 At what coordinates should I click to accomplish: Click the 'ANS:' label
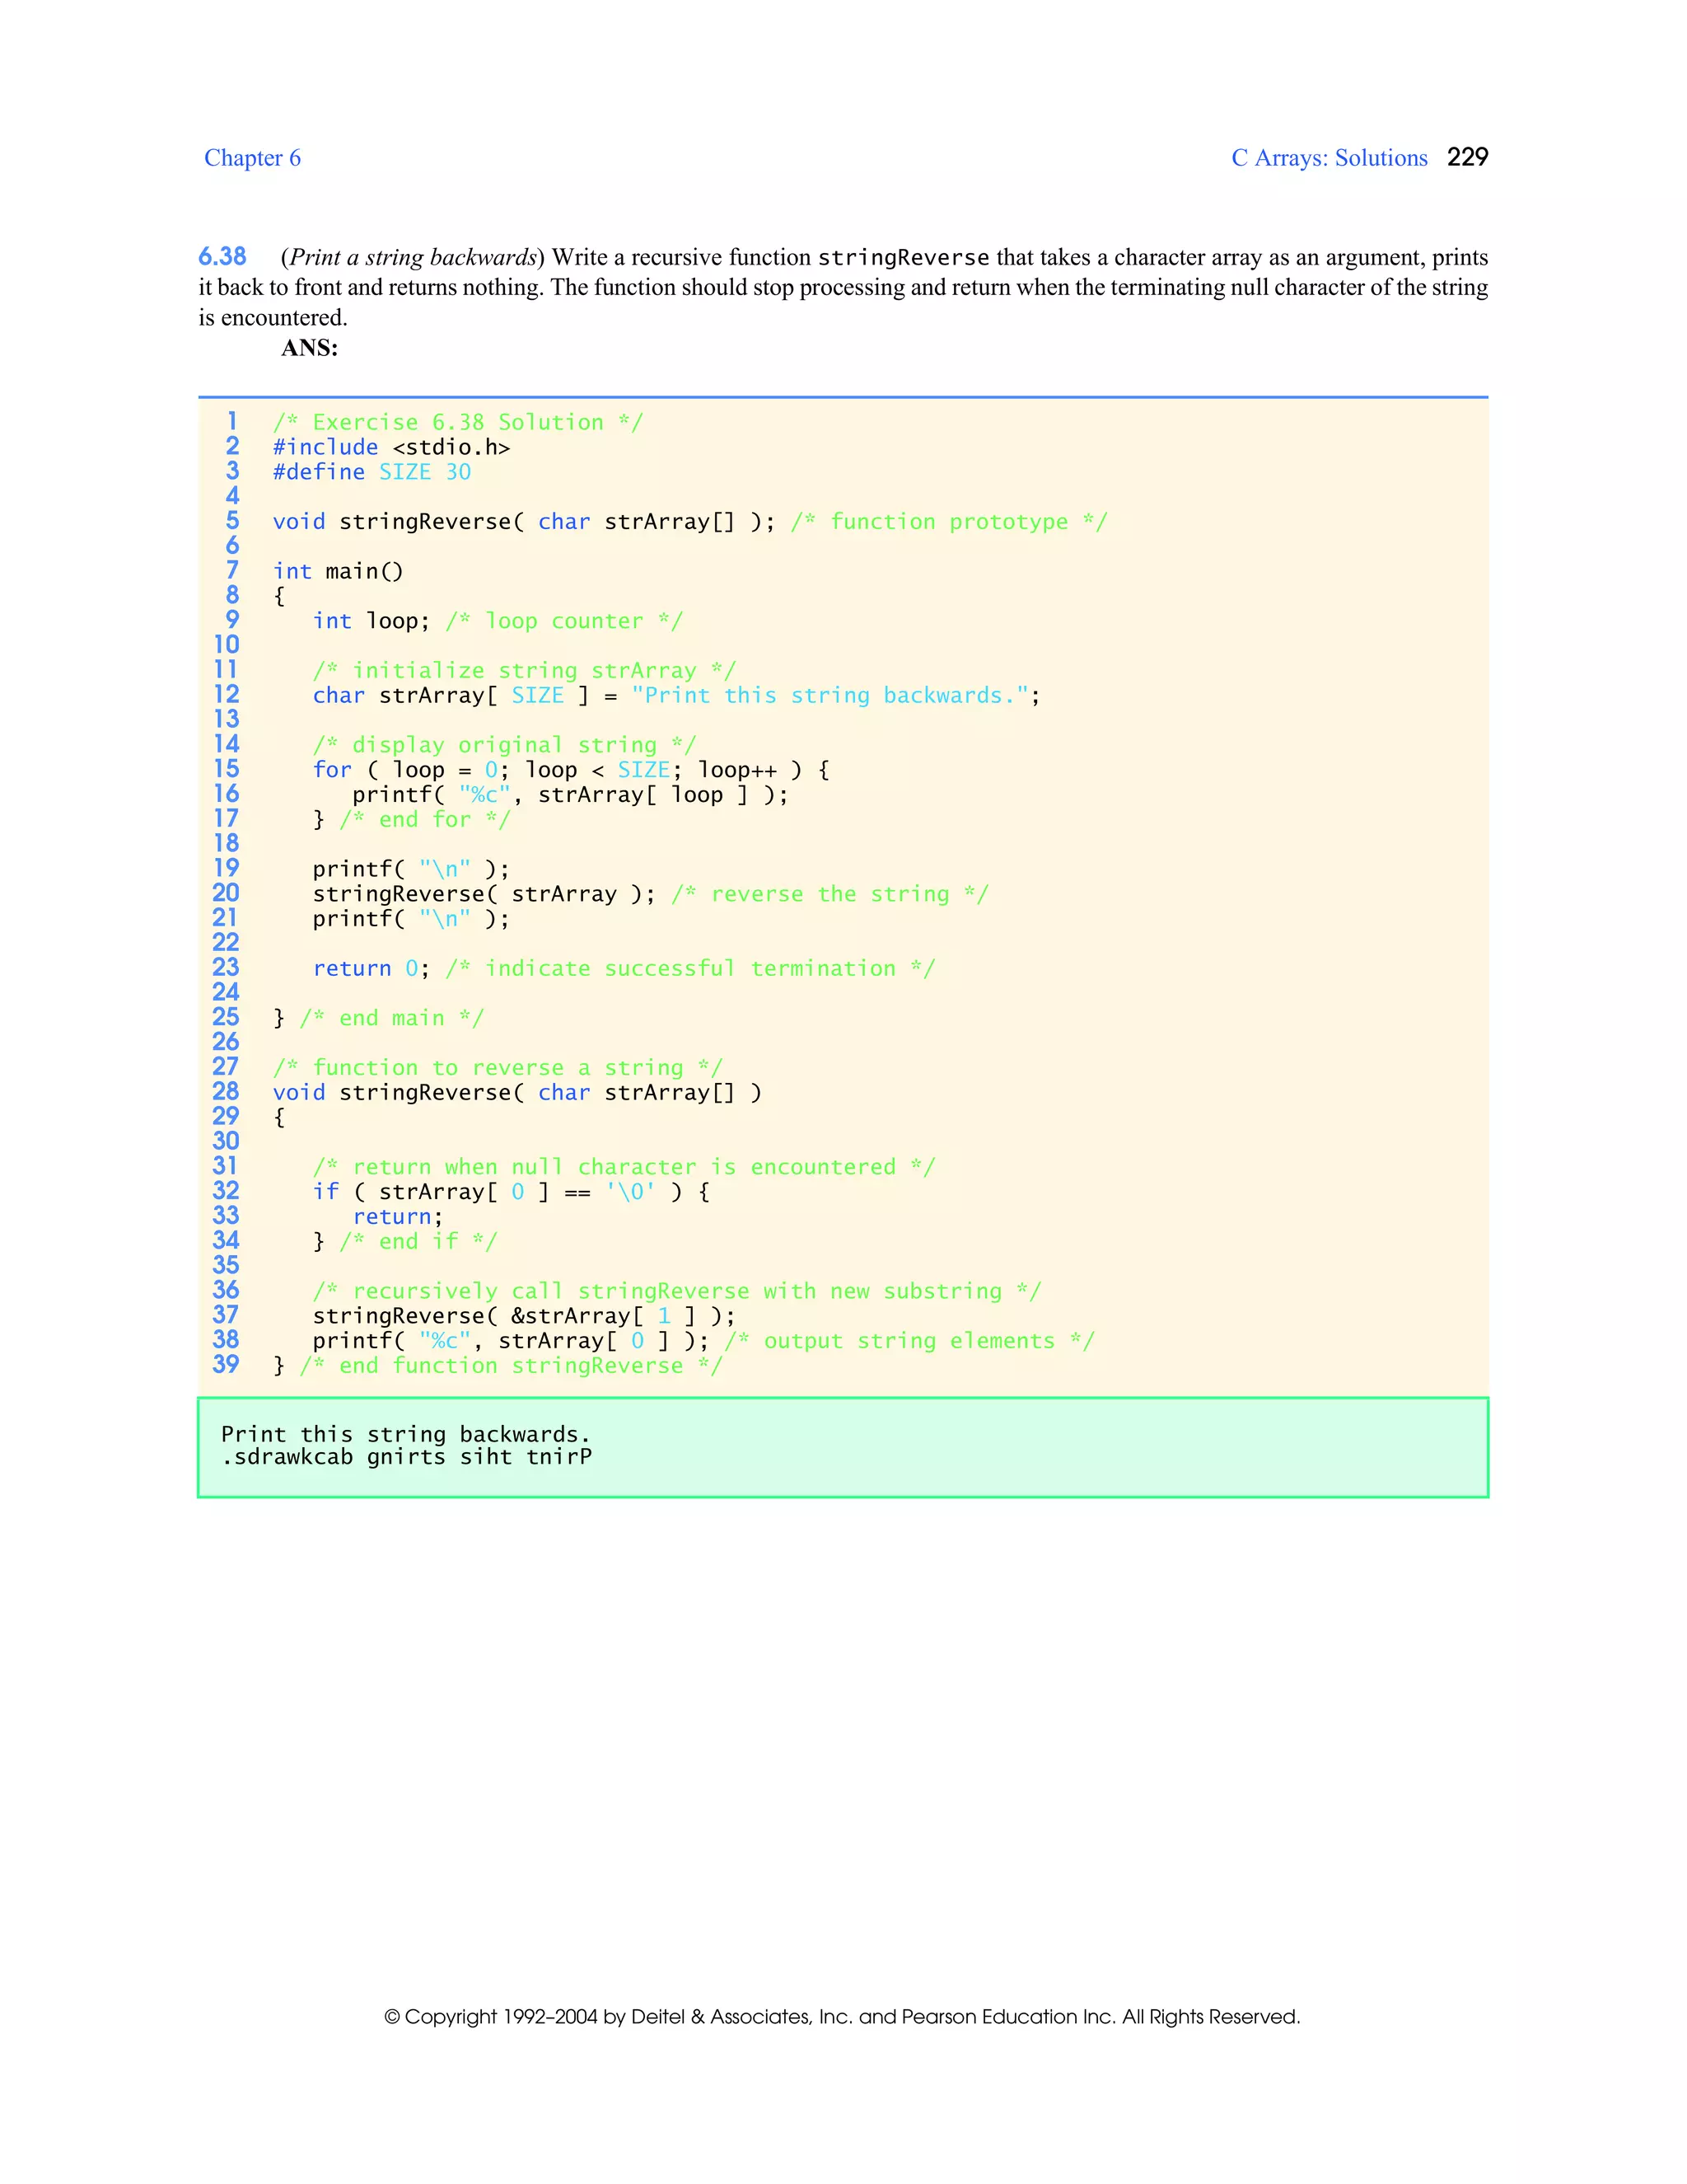[310, 348]
